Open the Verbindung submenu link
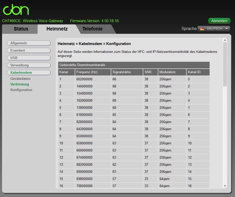The height and width of the screenshot is (197, 235). point(20,84)
